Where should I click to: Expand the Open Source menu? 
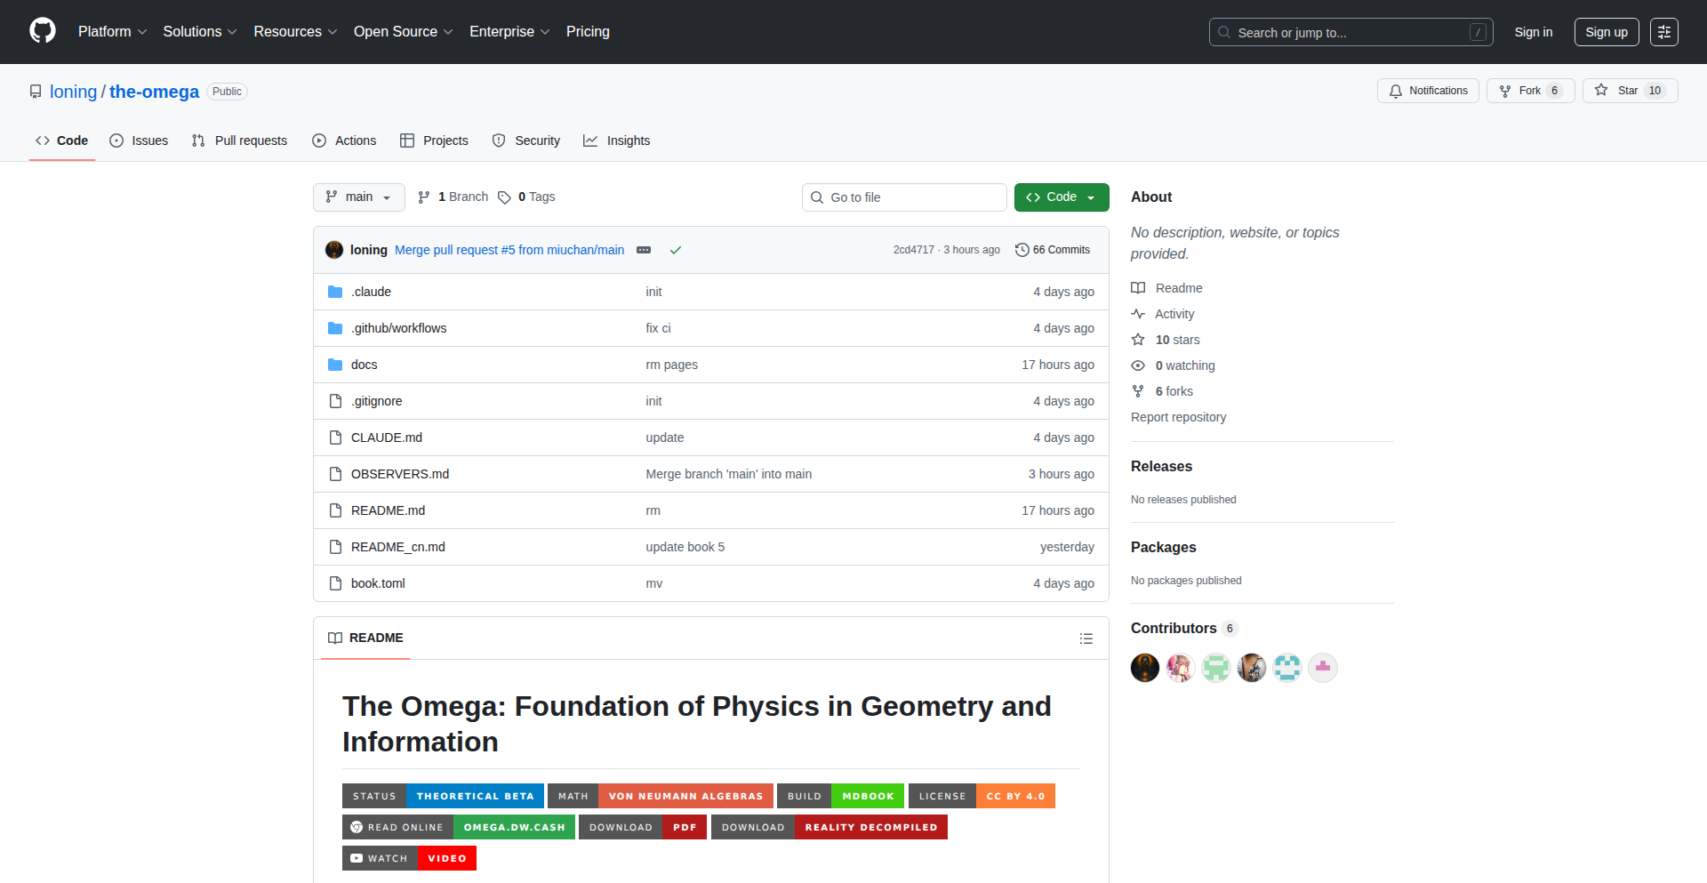403,32
